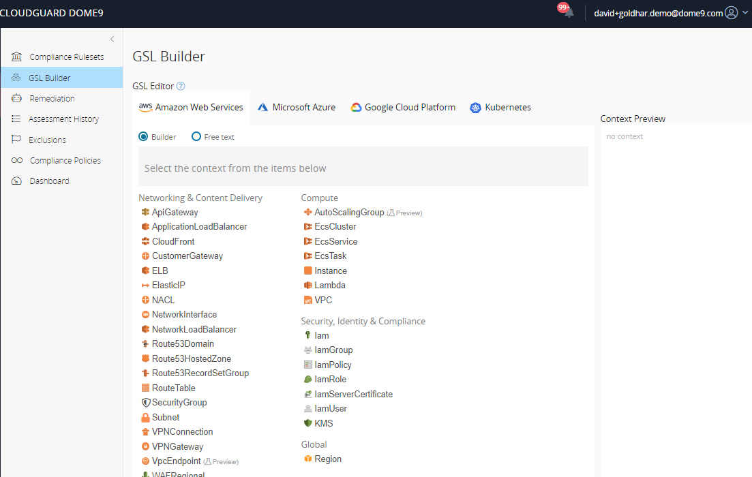Select the Builder radio button
This screenshot has width=752, height=477.
(x=143, y=137)
